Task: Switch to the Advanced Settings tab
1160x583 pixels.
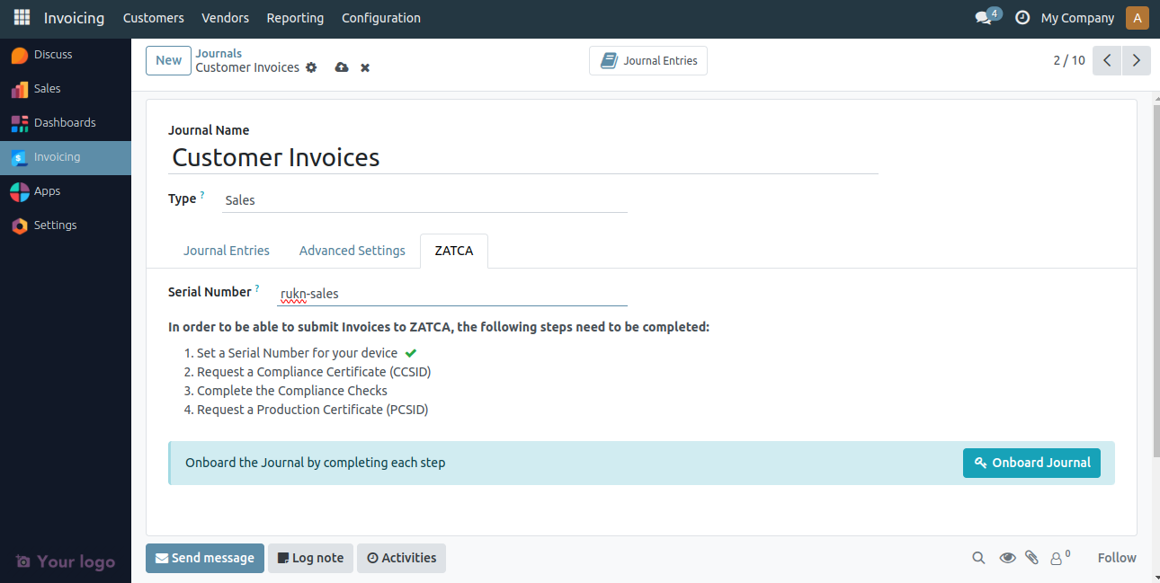Action: 352,251
